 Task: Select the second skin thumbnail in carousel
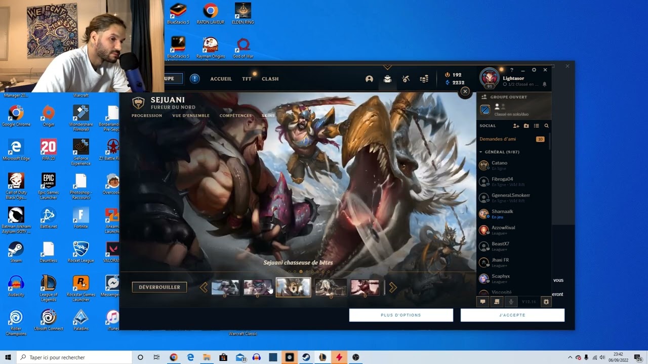pos(257,287)
